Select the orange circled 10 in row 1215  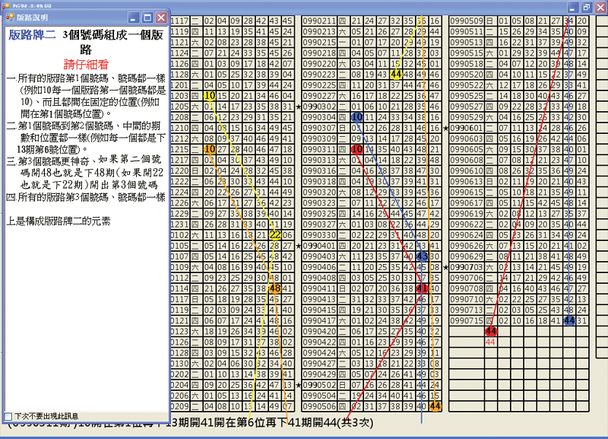[210, 149]
